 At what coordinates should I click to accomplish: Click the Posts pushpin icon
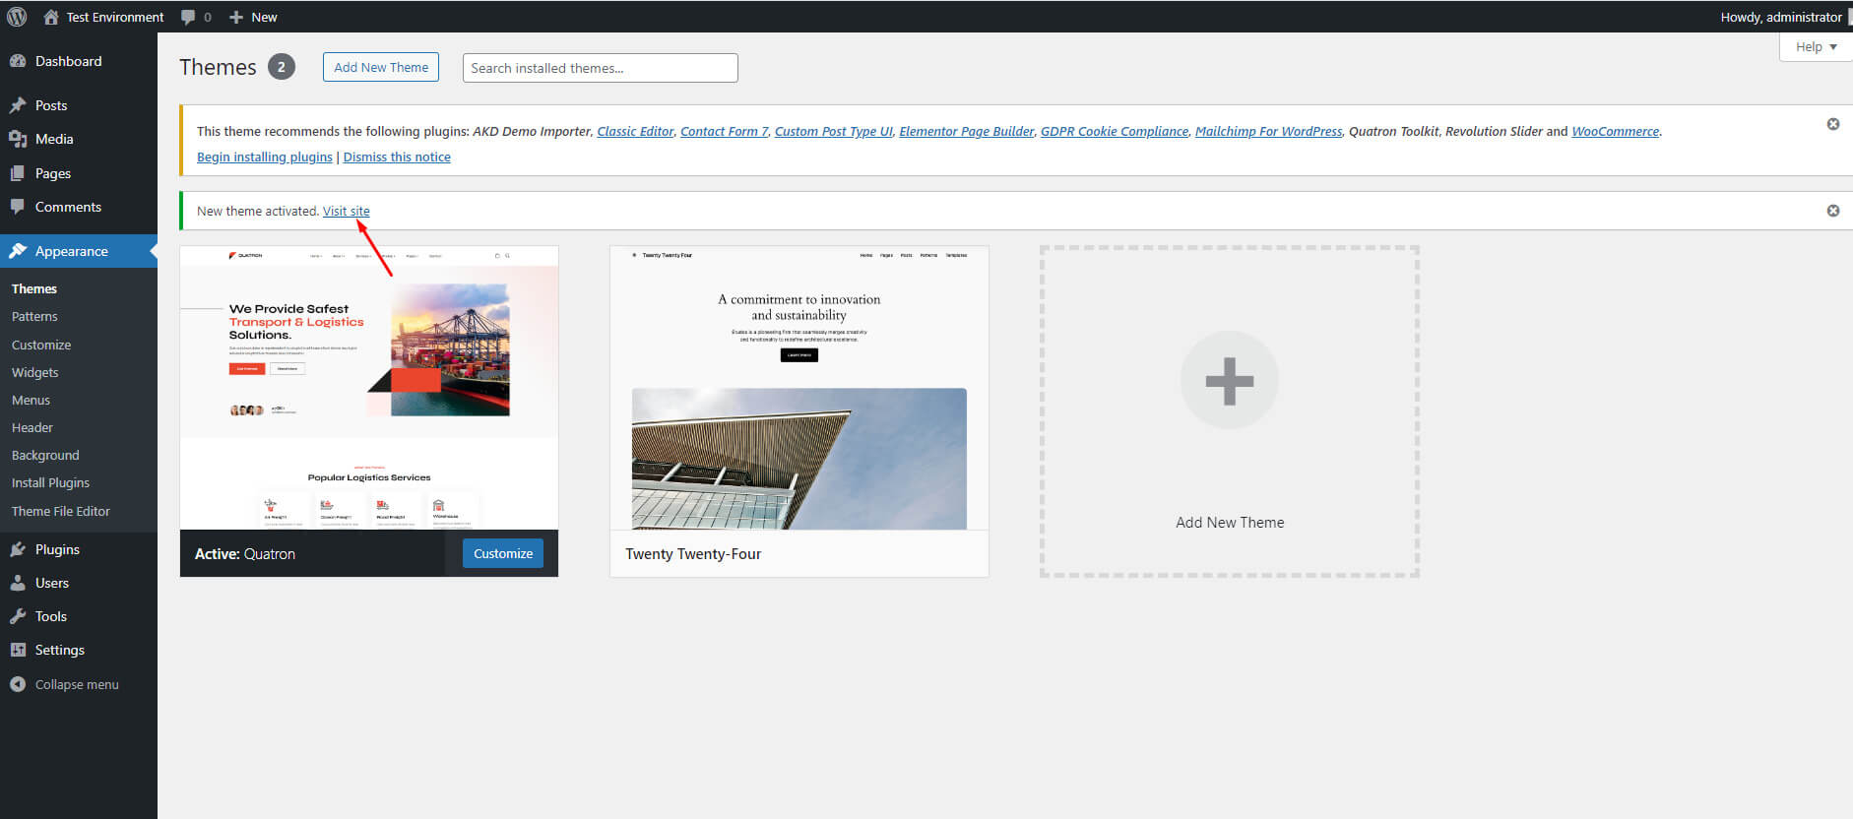(18, 105)
